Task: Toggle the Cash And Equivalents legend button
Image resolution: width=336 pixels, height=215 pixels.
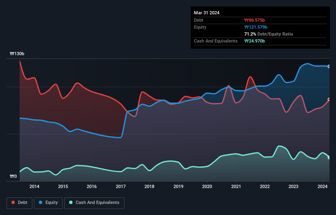Action: point(94,203)
